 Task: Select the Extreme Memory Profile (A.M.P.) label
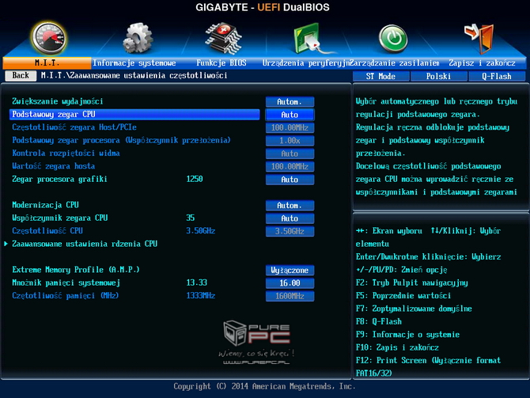[76, 270]
